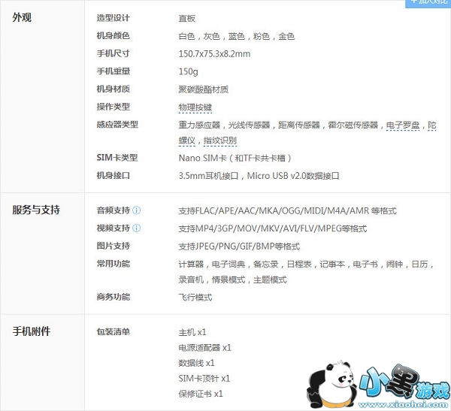The image size is (451, 411).
Task: Click the 数据线 x1 package item
Action: coord(196,363)
